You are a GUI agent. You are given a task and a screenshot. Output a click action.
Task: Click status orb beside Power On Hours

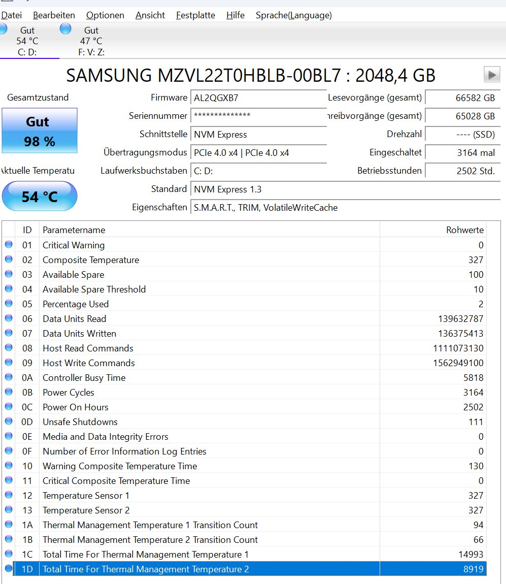click(x=9, y=407)
